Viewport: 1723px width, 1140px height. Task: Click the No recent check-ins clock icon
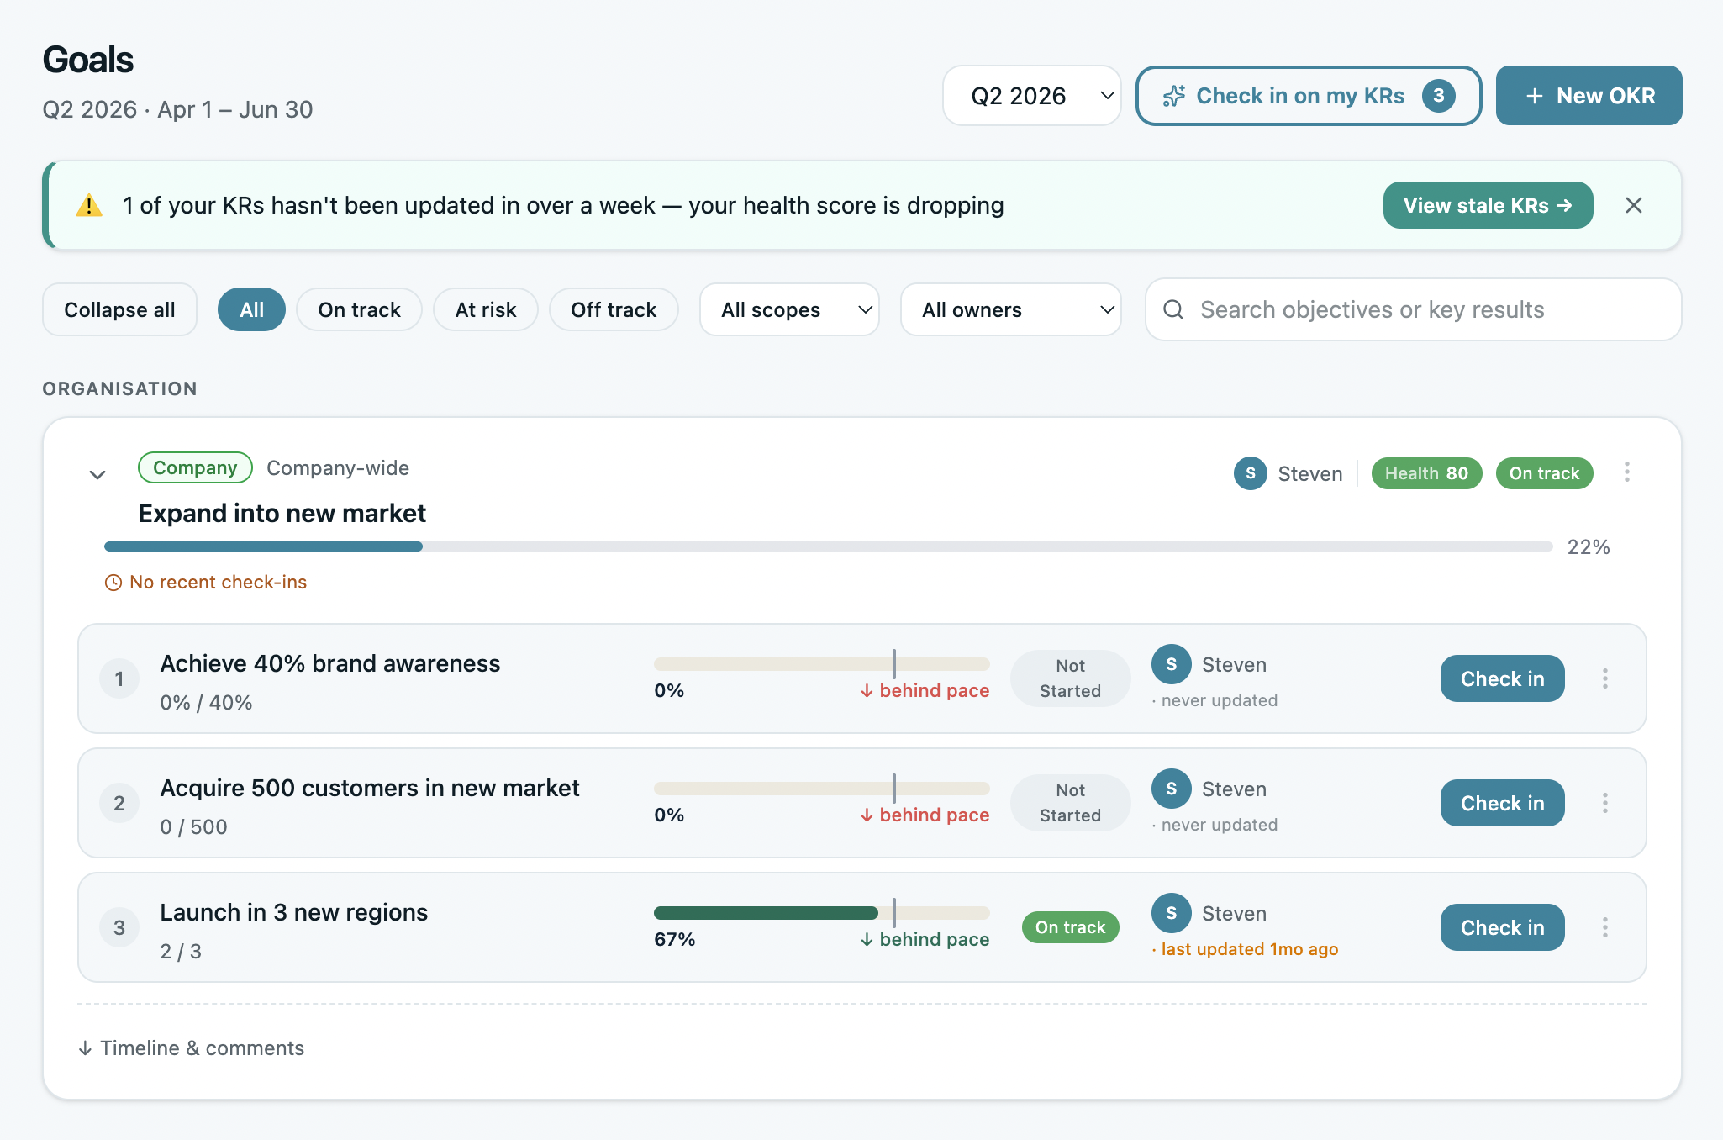coord(113,583)
